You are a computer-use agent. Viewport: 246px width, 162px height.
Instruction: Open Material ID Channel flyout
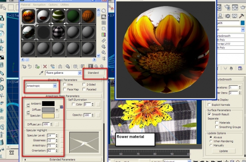click(75, 66)
